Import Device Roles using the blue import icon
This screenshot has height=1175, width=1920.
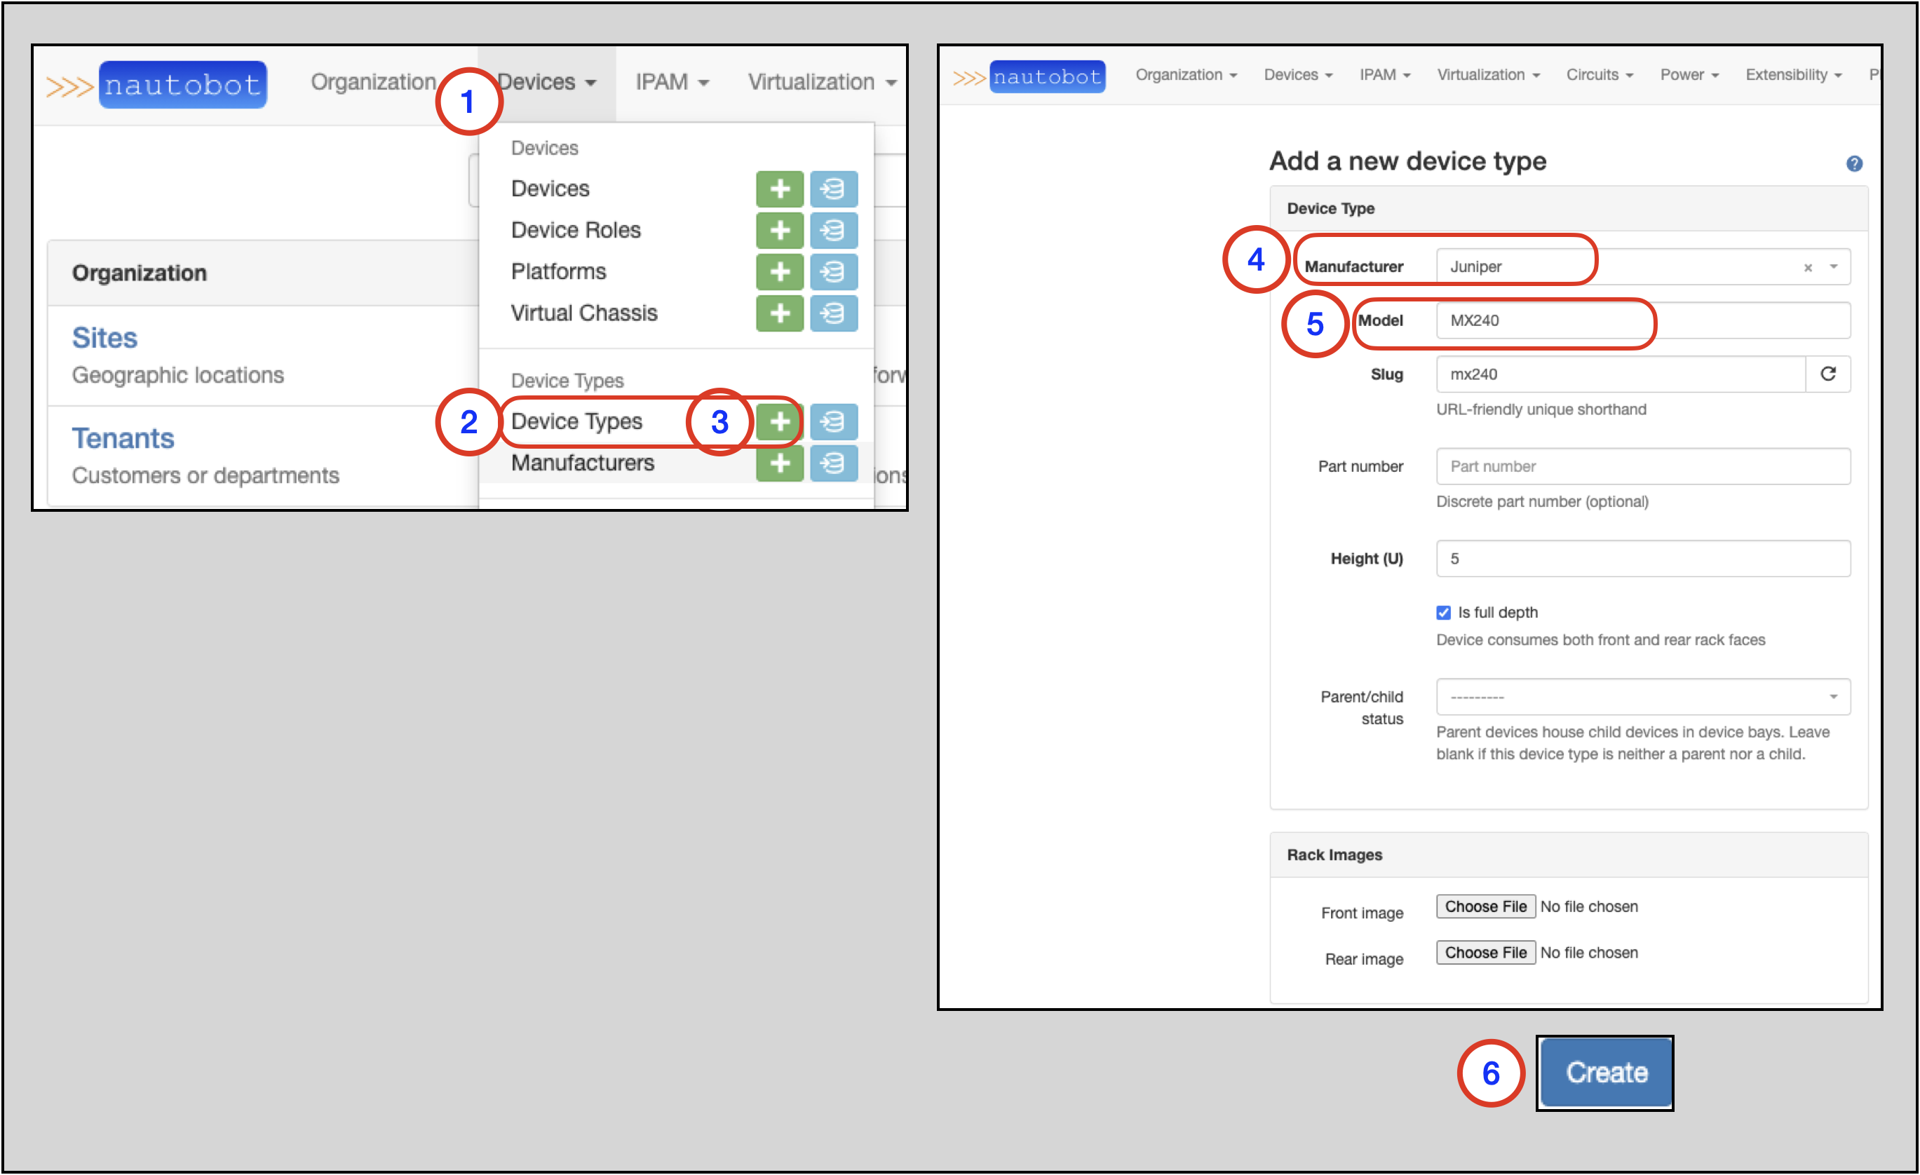tap(834, 231)
